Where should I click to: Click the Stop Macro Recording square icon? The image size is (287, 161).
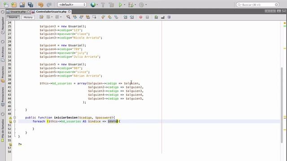pos(148,17)
